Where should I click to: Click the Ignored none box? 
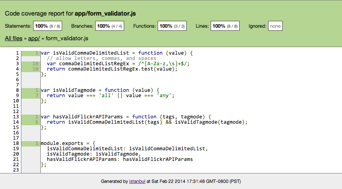[275, 26]
